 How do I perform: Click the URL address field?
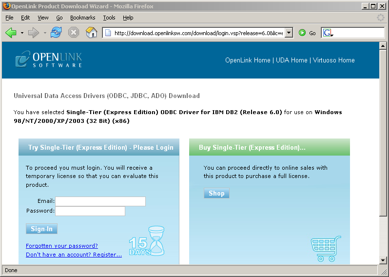198,33
